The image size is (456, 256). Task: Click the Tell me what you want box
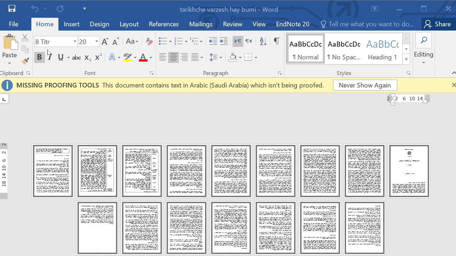pyautogui.click(x=367, y=24)
